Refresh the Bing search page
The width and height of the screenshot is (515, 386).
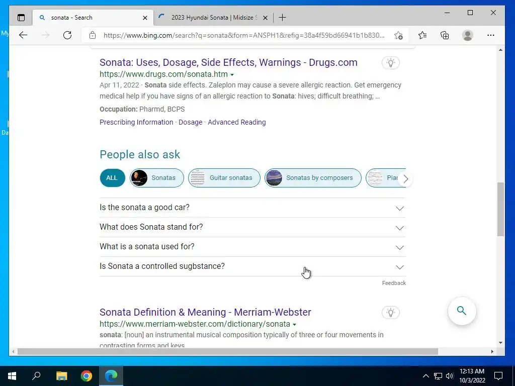[67, 35]
